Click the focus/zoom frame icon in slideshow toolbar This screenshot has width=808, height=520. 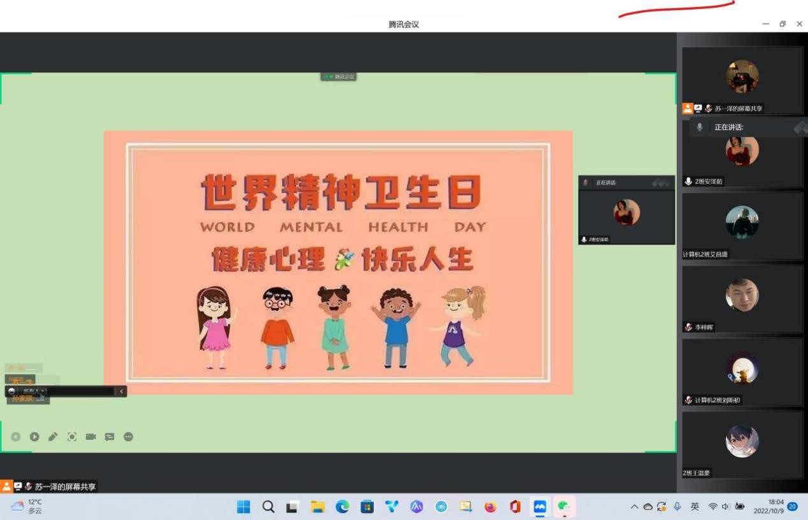[x=72, y=437]
